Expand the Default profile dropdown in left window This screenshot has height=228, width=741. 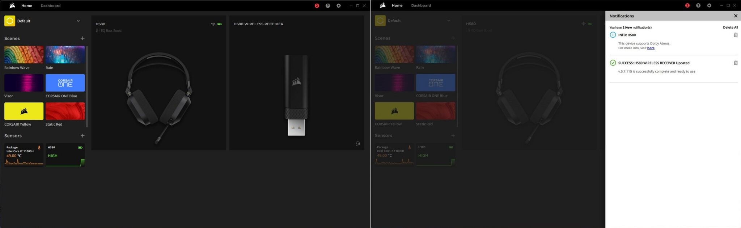[78, 21]
